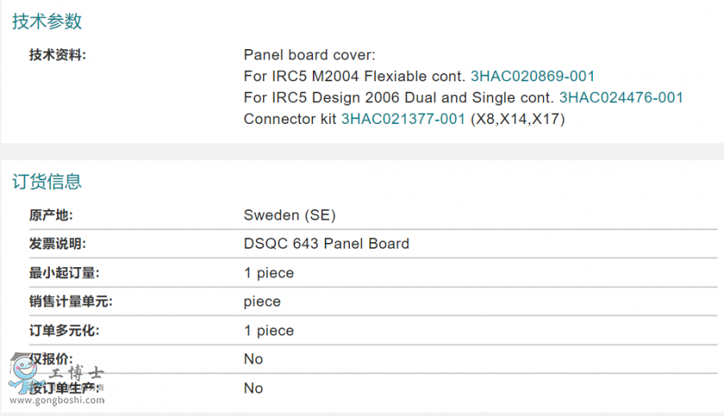Click the 最小起订量 row label
This screenshot has height=416, width=724.
click(64, 273)
